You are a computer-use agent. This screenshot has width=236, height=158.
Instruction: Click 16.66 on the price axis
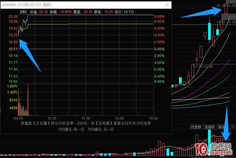13,82
